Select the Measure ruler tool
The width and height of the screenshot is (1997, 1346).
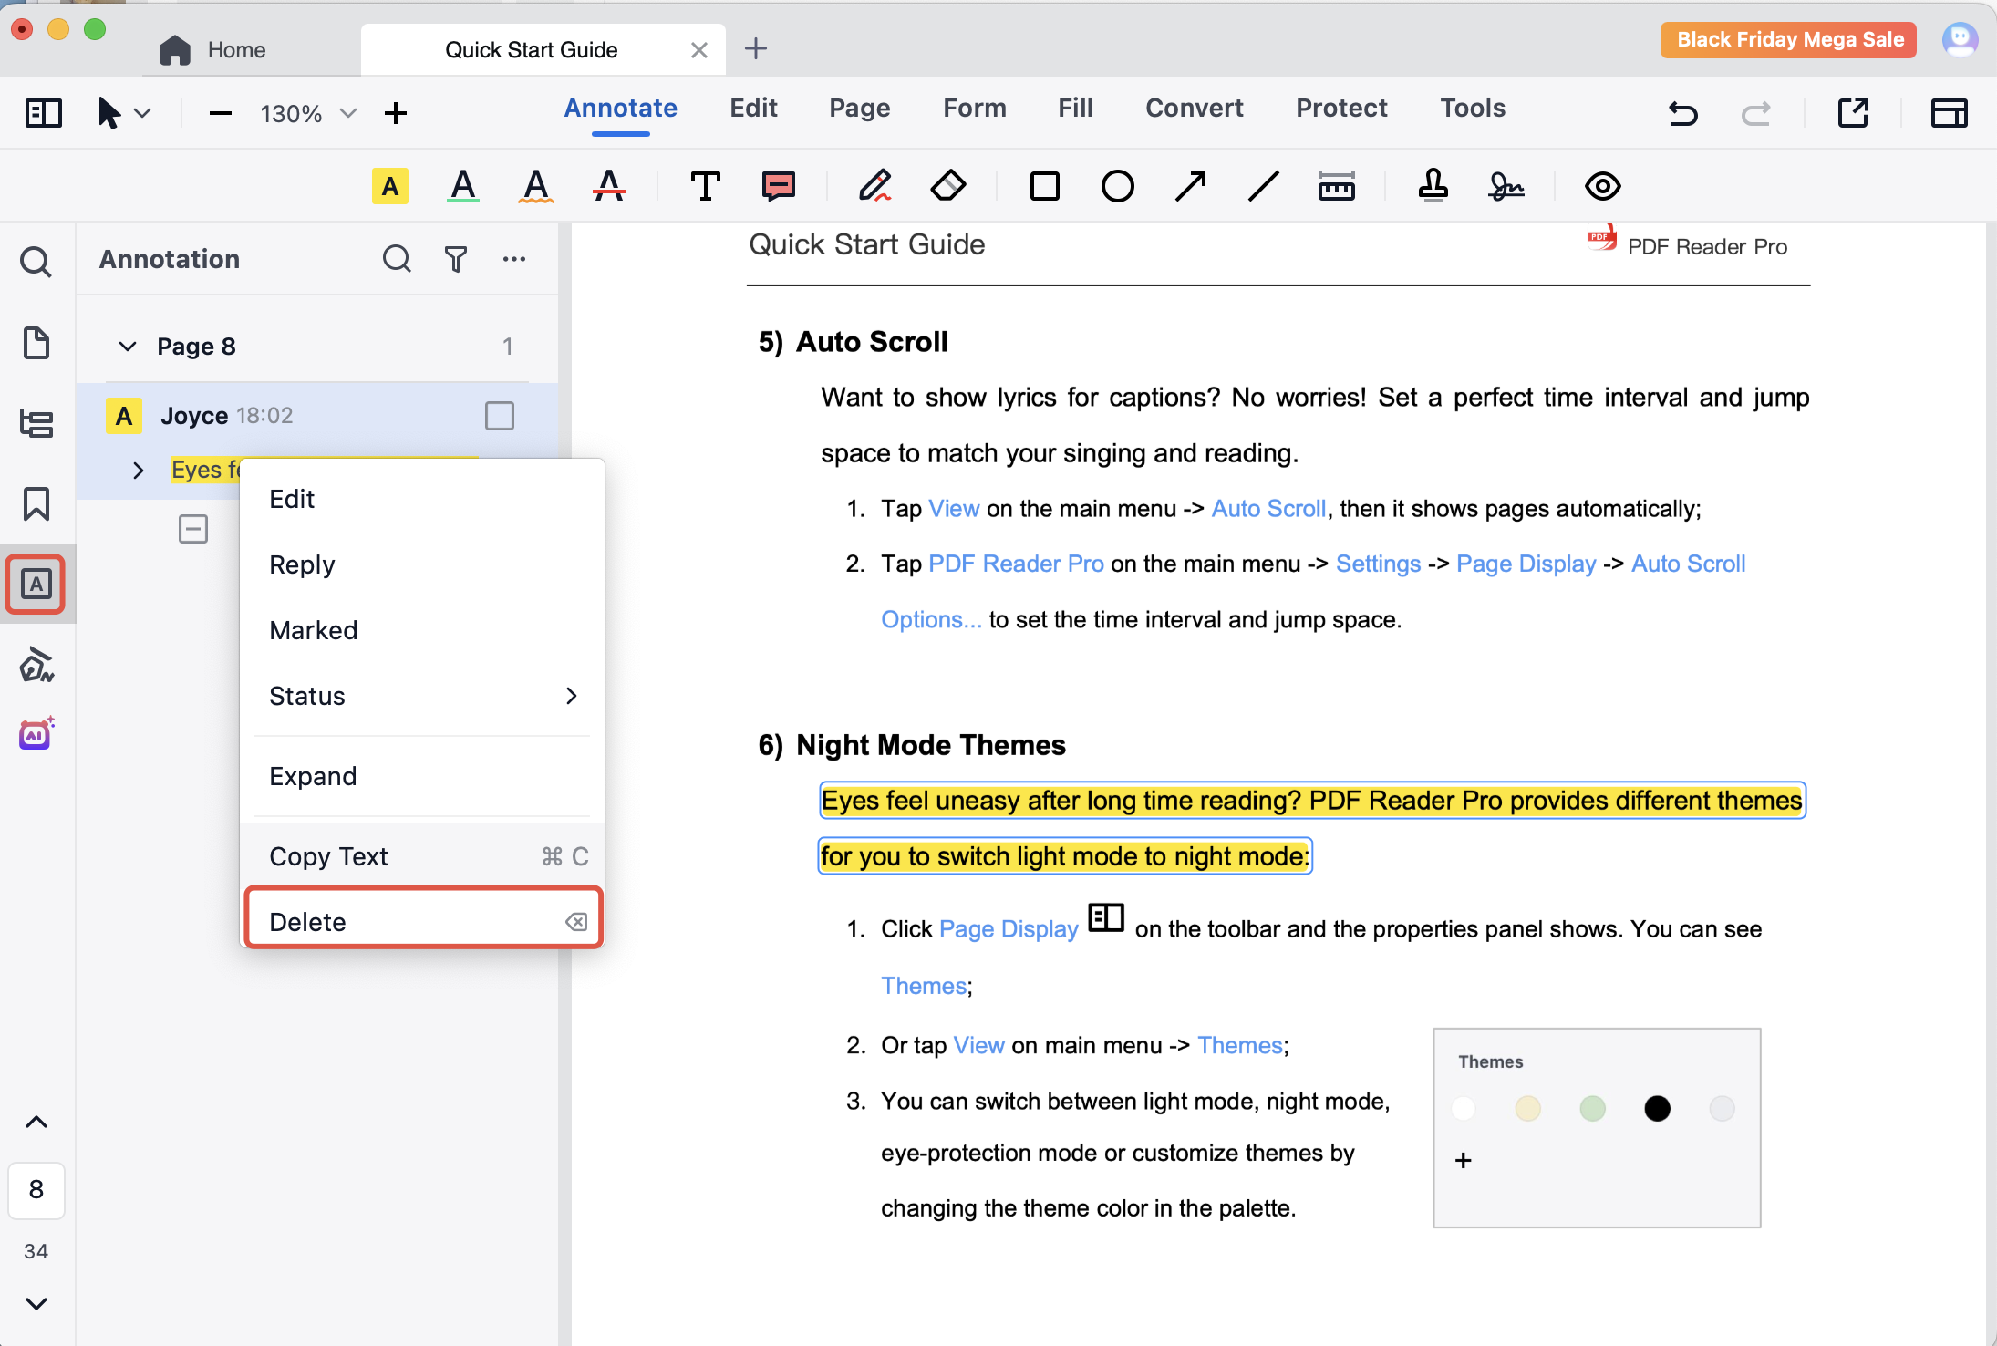point(1336,186)
